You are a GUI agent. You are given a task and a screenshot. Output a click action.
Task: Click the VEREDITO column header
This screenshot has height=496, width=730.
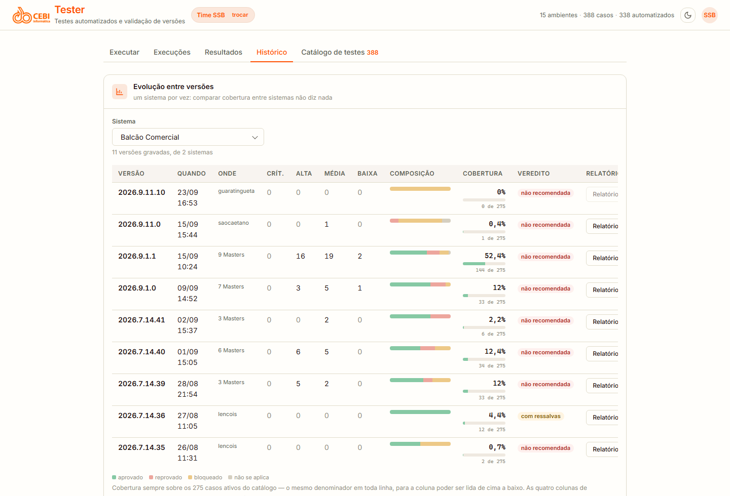click(x=534, y=174)
